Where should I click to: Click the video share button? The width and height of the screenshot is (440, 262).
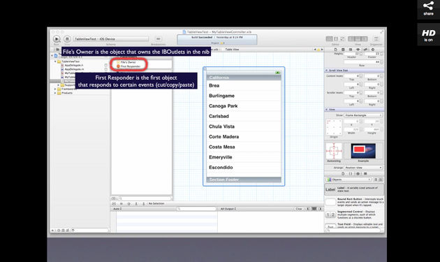[x=428, y=8]
